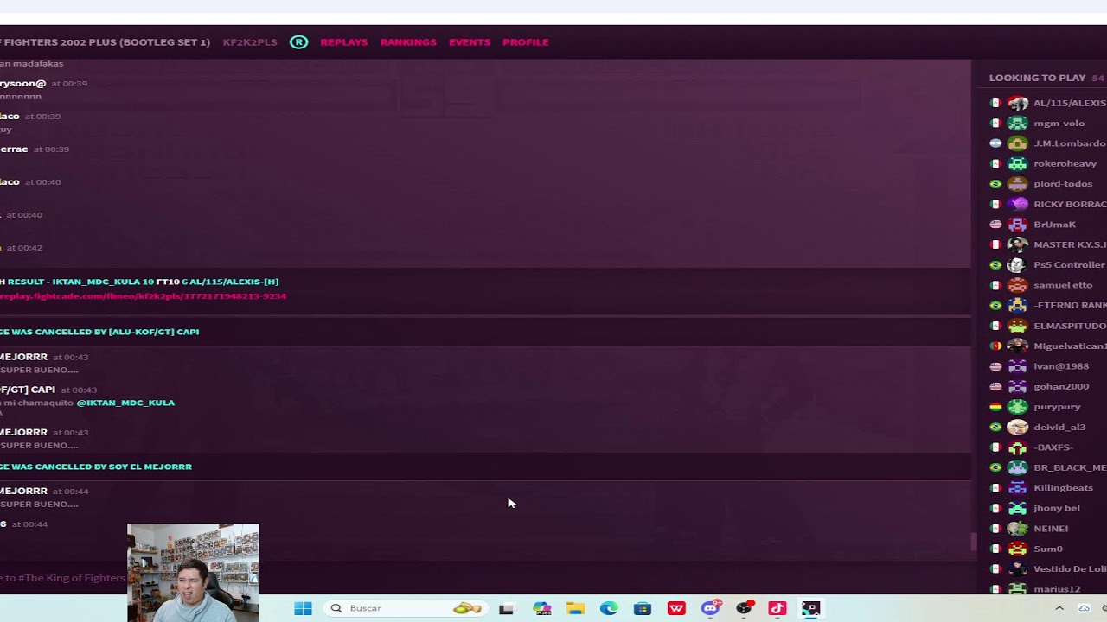
Task: Select BR_BLACK_ME player name
Action: point(1070,468)
